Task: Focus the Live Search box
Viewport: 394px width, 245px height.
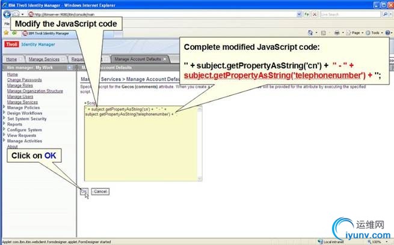Action: 351,14
